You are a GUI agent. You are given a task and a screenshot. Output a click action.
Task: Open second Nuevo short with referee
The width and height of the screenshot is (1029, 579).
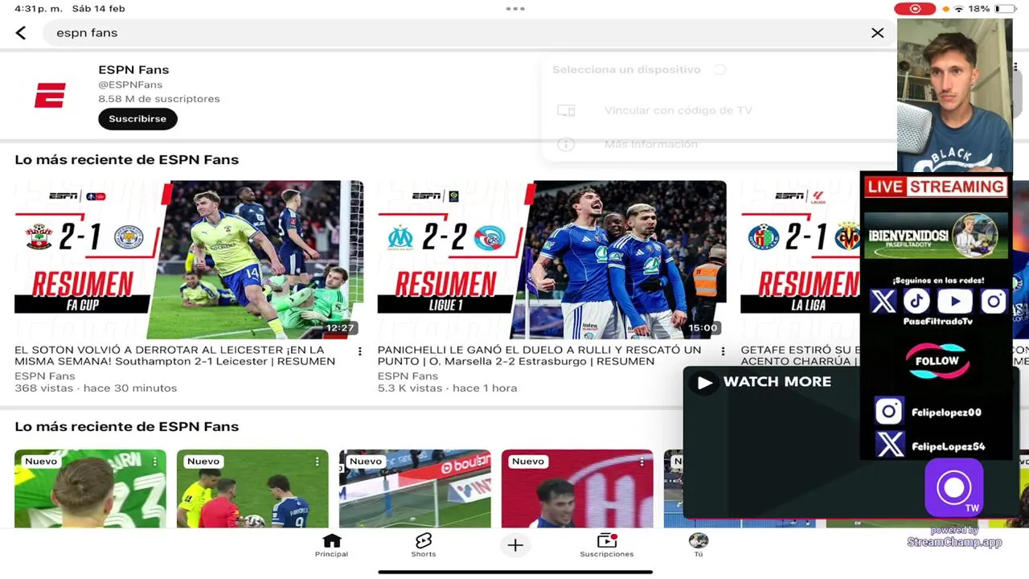[252, 489]
